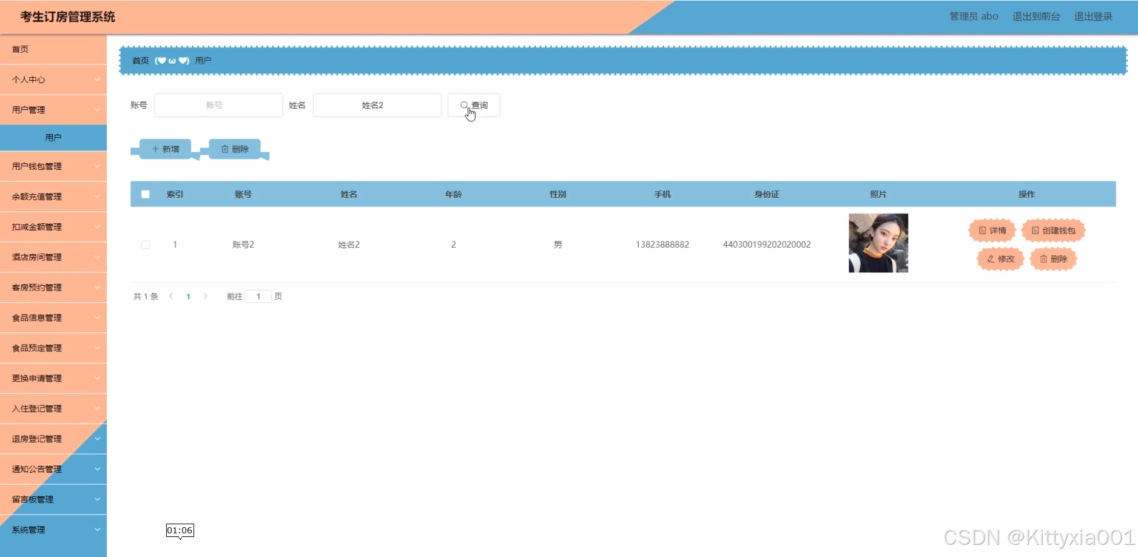
Task: Expand the 客房预约管理 sidebar menu
Action: point(53,288)
